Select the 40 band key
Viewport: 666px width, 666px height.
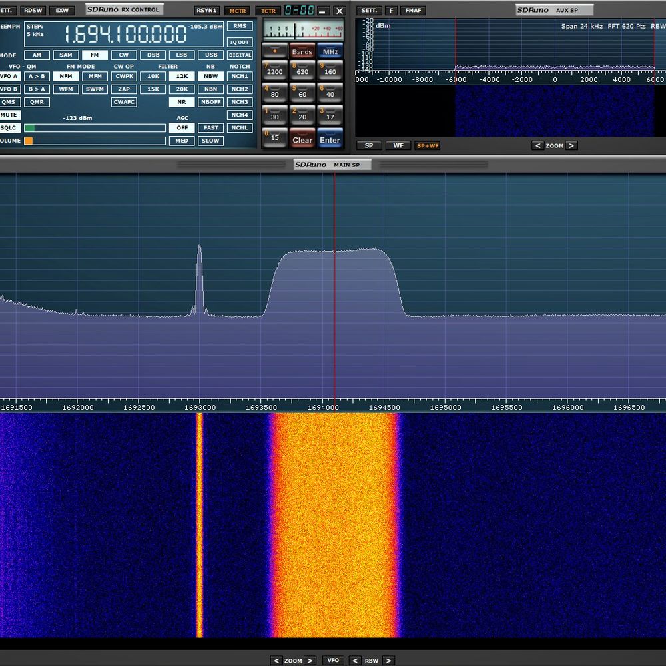330,93
